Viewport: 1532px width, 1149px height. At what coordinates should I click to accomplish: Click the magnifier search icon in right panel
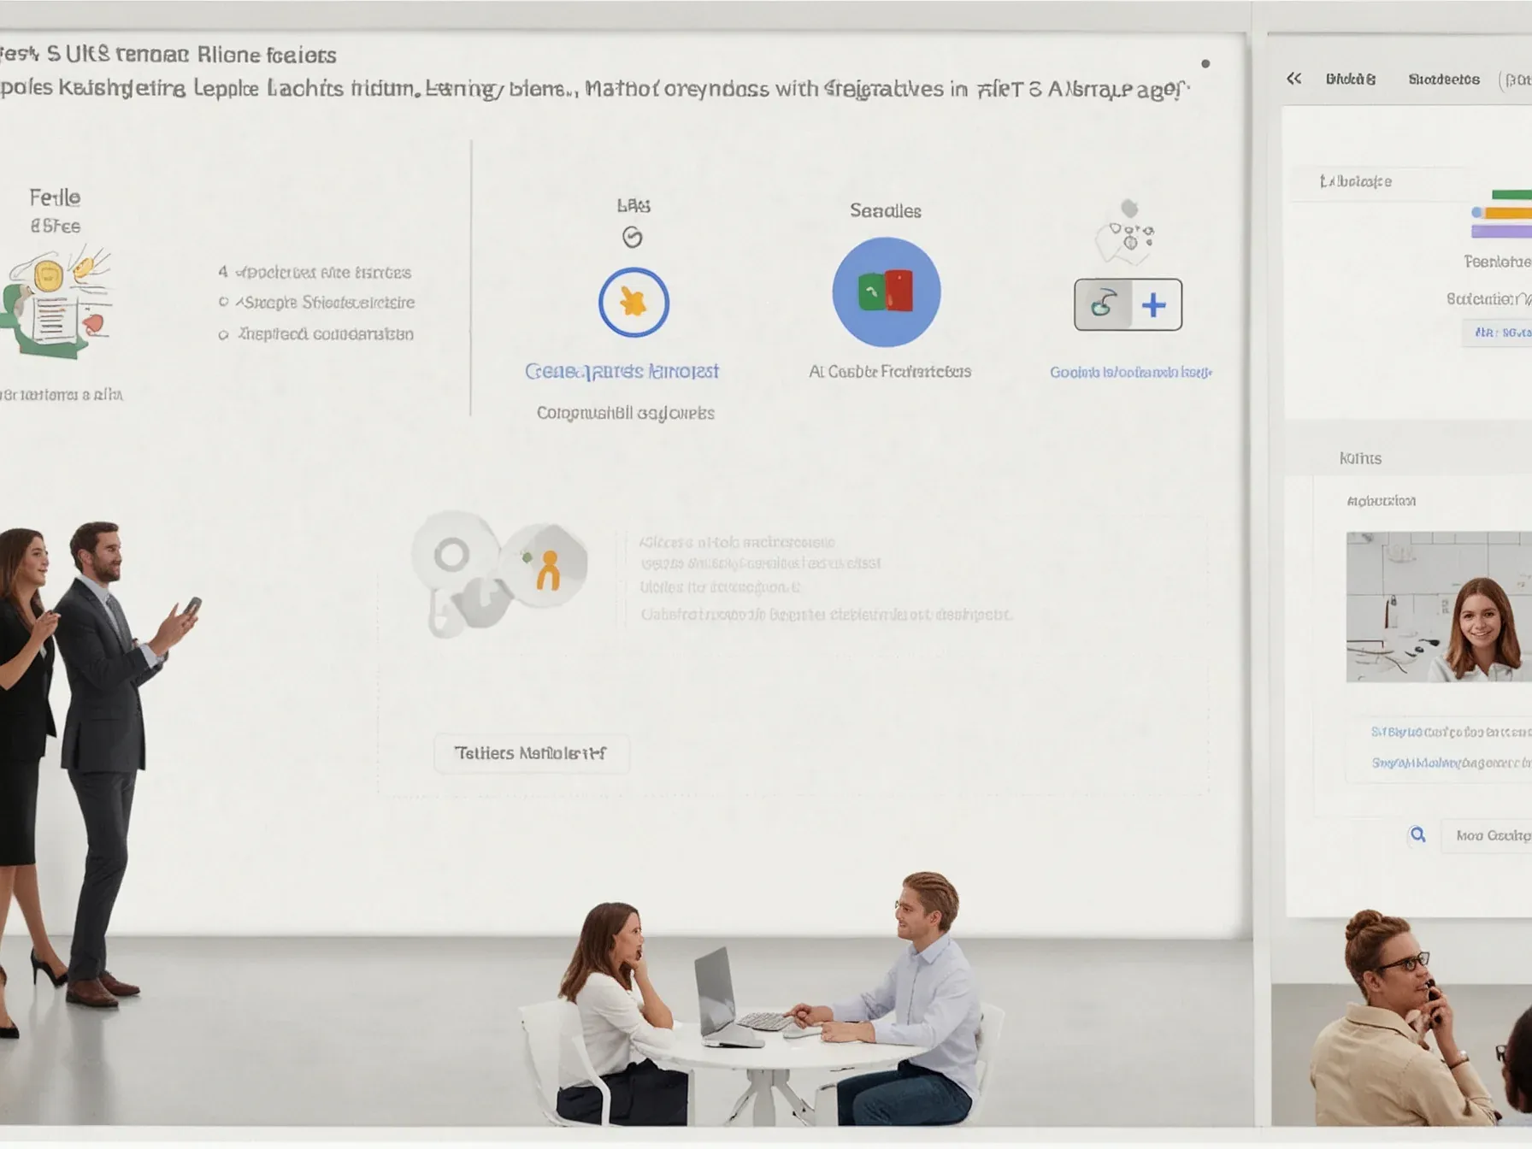pyautogui.click(x=1417, y=835)
